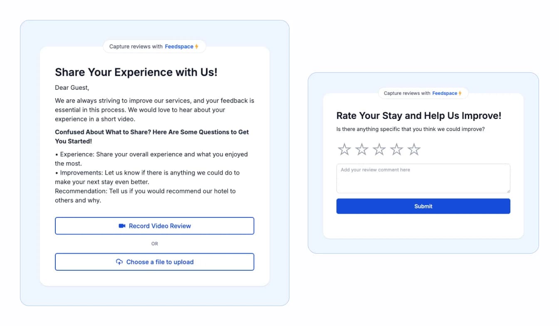This screenshot has height=326, width=559.
Task: Select the second star in the rating row
Action: [362, 148]
